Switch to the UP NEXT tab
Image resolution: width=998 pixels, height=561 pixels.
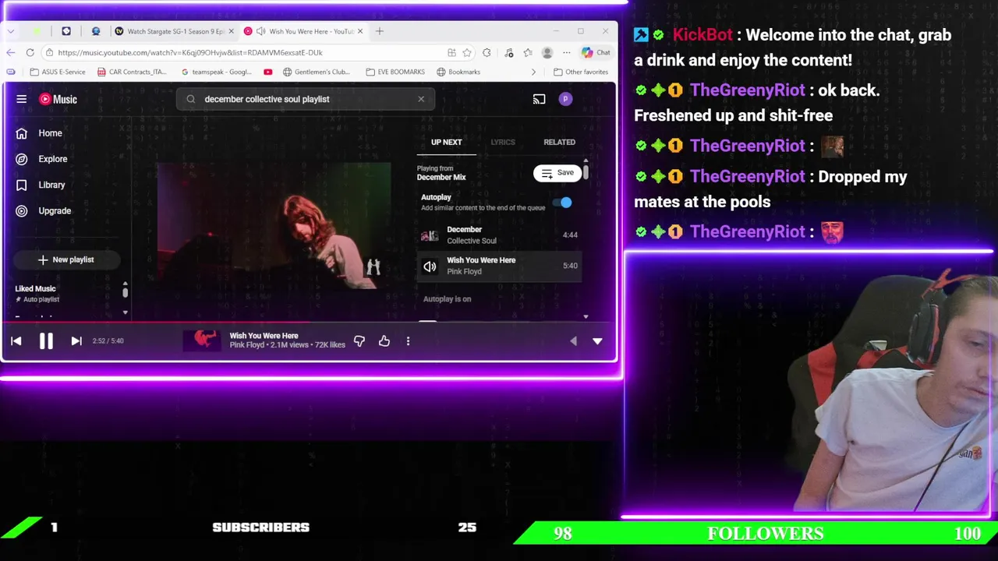(x=447, y=142)
